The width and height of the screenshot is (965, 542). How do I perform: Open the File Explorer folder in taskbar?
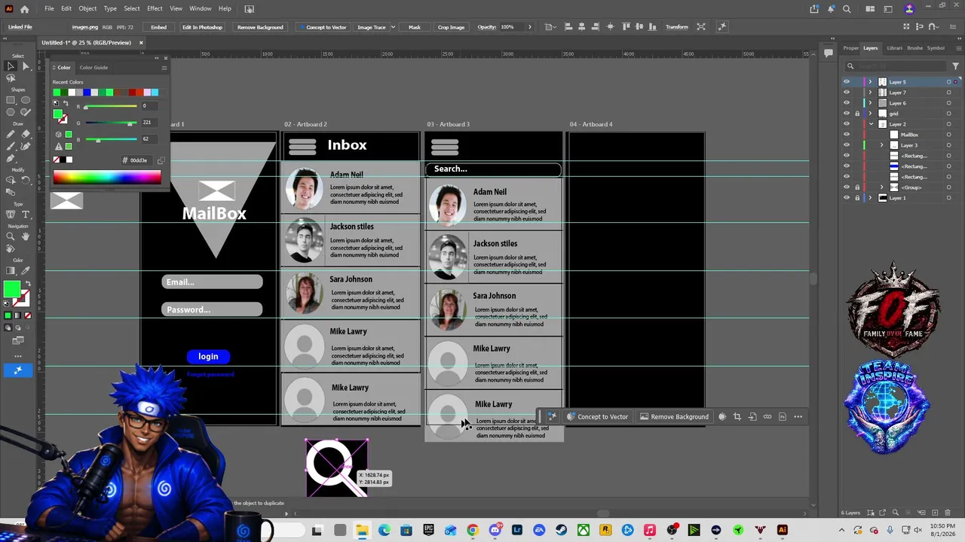pos(362,531)
